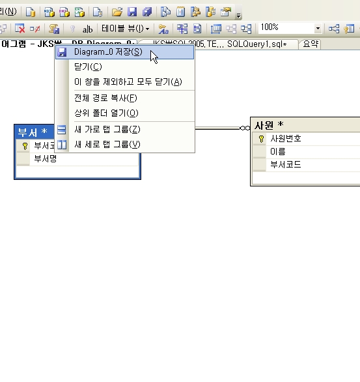Image resolution: width=360 pixels, height=382 pixels.
Task: Click the DMX query toolbar icon
Action: (64, 12)
